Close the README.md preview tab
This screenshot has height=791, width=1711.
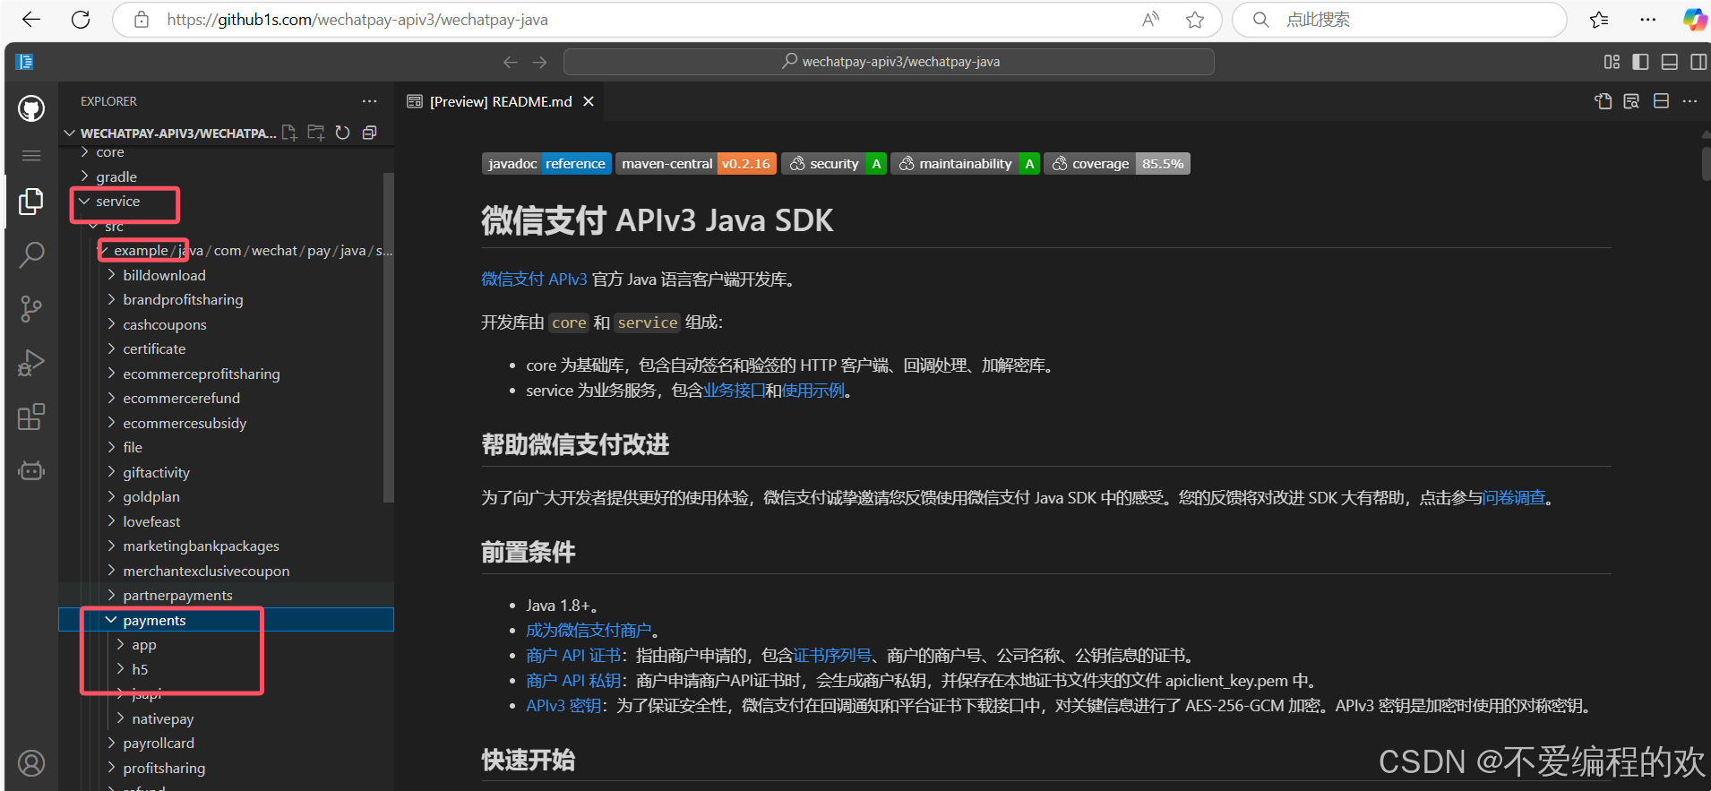click(x=589, y=101)
